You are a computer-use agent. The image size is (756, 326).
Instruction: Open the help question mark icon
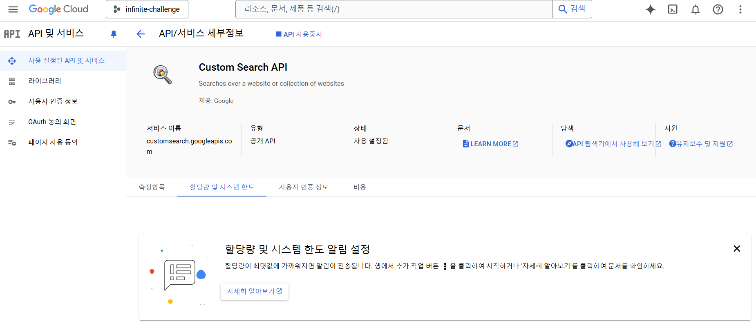pyautogui.click(x=718, y=9)
